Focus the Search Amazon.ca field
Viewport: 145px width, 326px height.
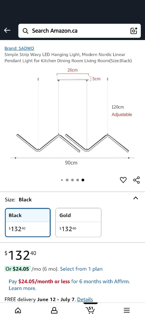(80, 31)
